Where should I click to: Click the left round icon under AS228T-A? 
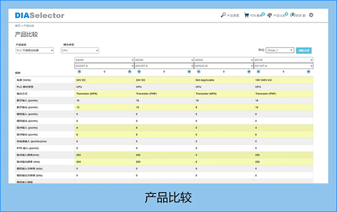[x=79, y=71]
